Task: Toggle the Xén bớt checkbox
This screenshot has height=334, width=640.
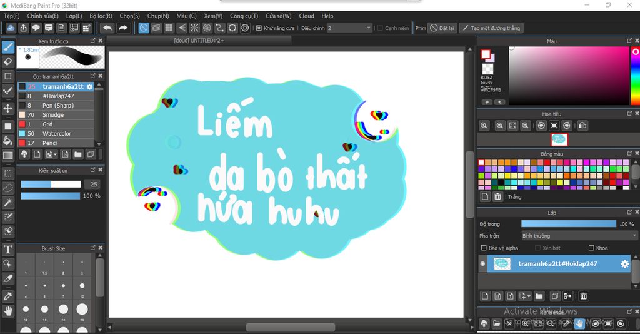Action: 537,248
